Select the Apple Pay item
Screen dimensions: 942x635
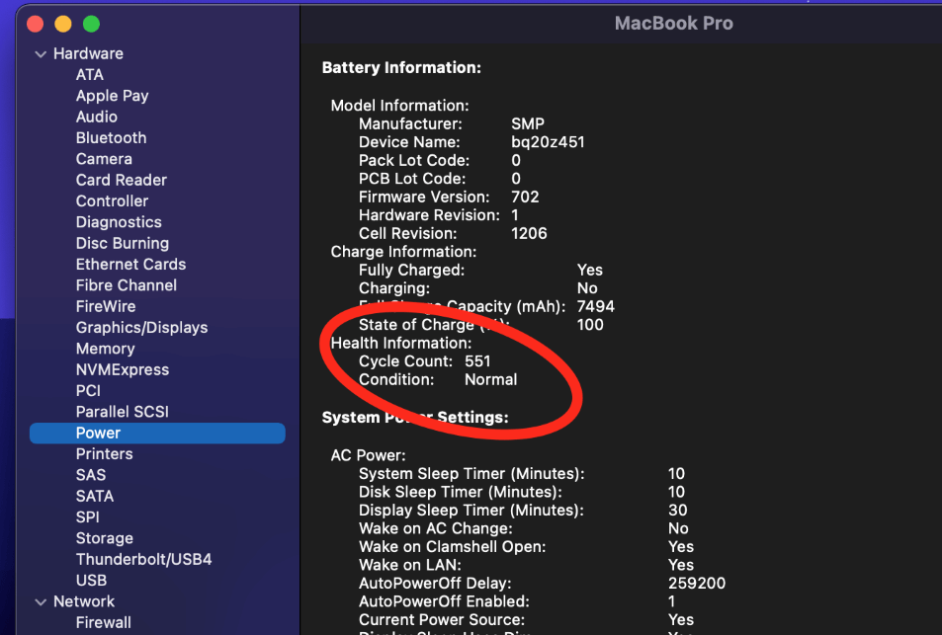(112, 96)
